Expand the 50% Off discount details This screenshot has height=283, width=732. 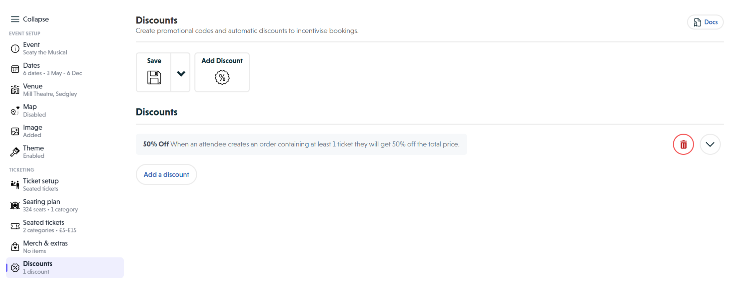click(710, 144)
